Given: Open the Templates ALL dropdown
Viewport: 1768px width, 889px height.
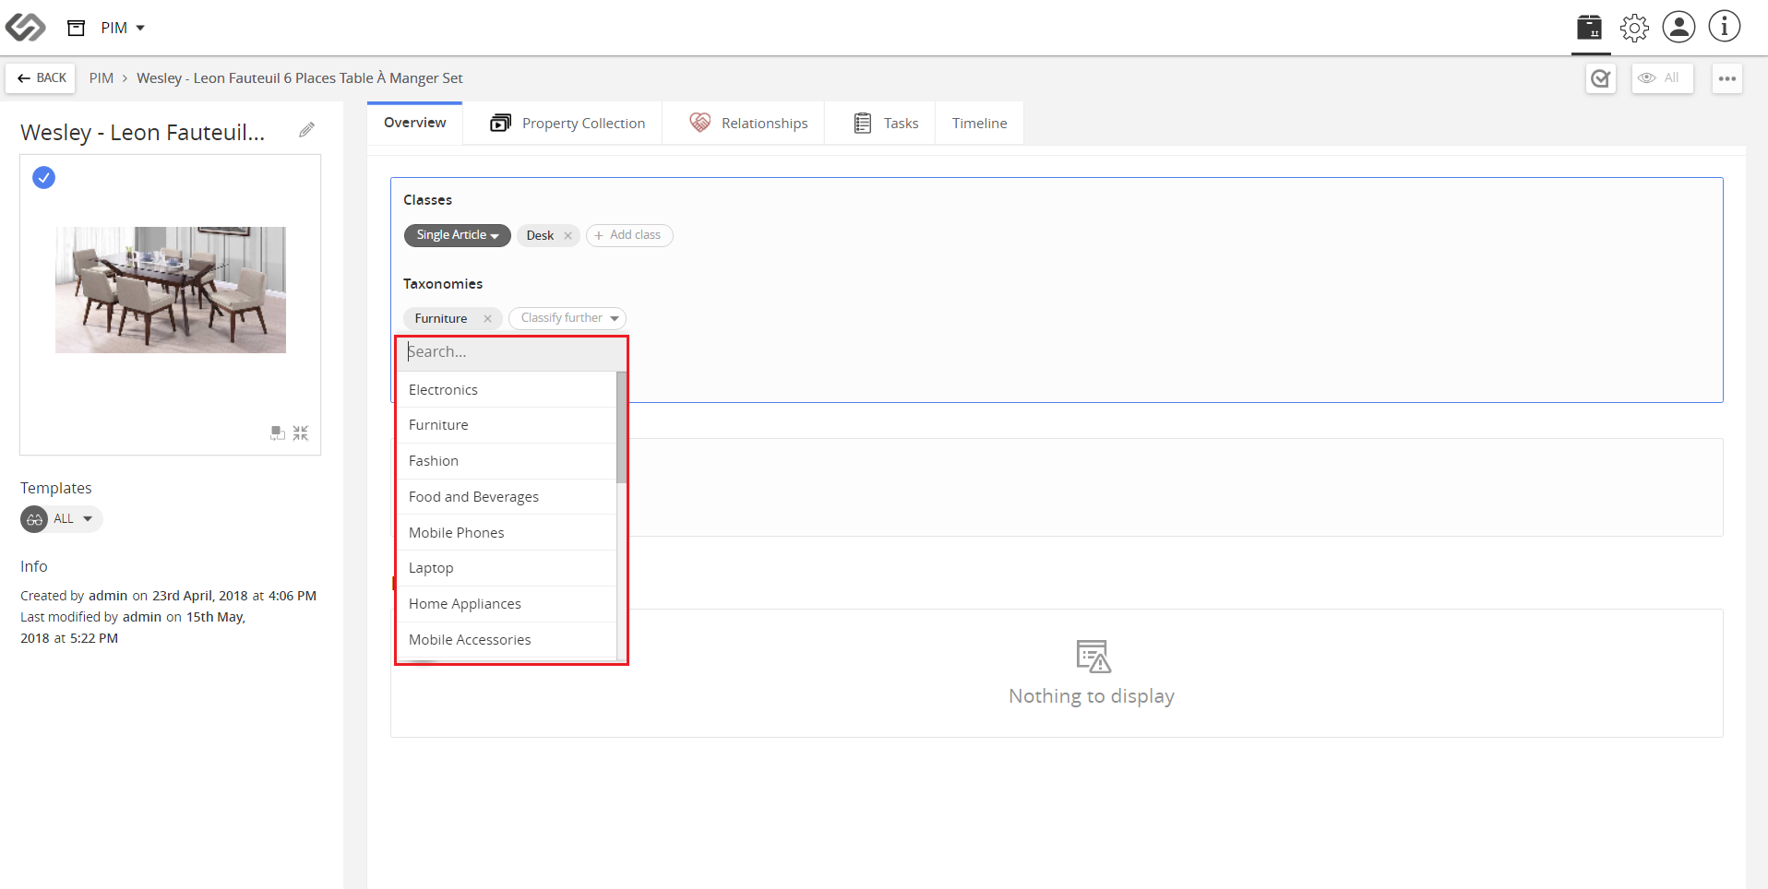Looking at the screenshot, I should pyautogui.click(x=62, y=519).
